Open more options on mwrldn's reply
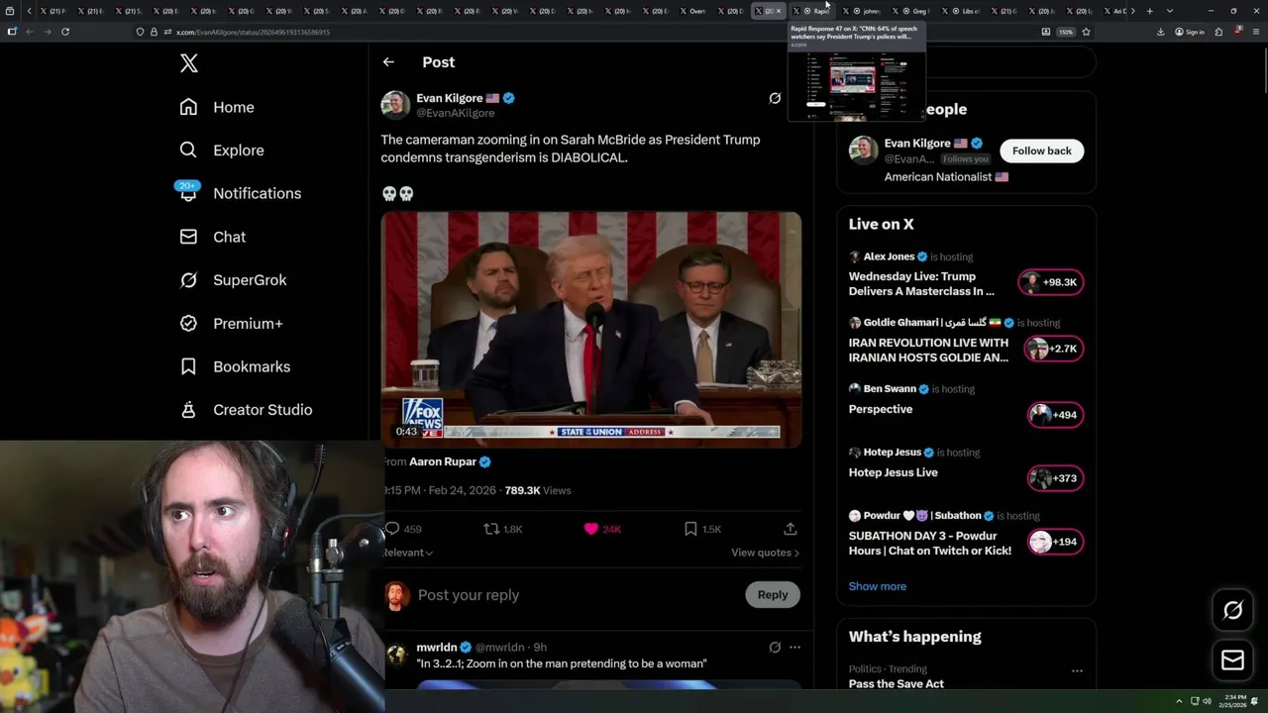Screen dimensions: 1268x713 (x=794, y=647)
